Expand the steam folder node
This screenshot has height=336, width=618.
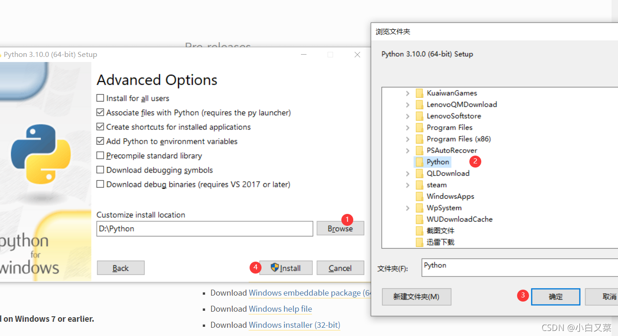click(407, 185)
